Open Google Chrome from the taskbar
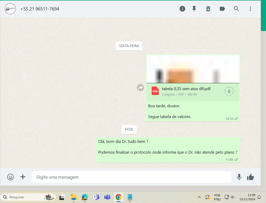Viewport: 266px width, 203px height. coord(118,197)
